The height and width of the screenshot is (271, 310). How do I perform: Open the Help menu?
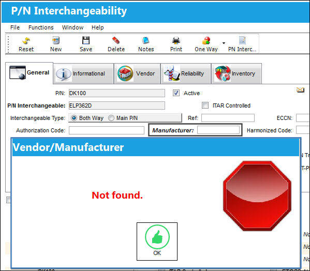(97, 27)
